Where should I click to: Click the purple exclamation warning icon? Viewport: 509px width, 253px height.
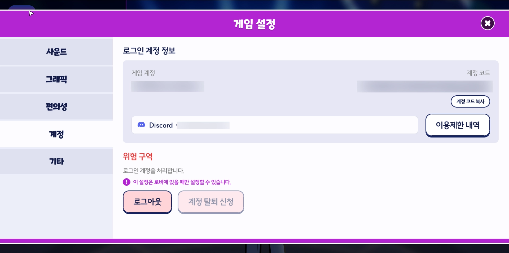coord(126,182)
